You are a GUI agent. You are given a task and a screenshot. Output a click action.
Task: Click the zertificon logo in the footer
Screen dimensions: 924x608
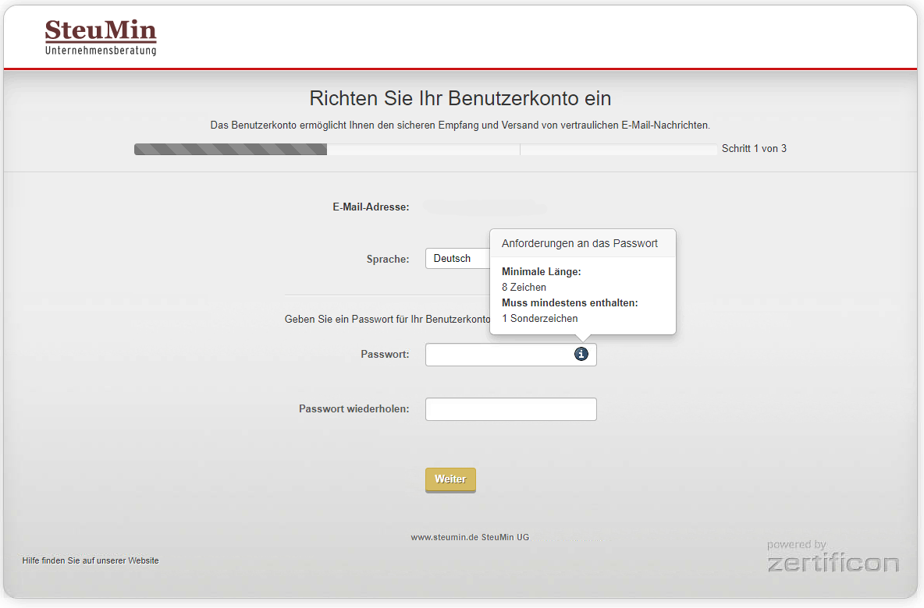point(833,561)
